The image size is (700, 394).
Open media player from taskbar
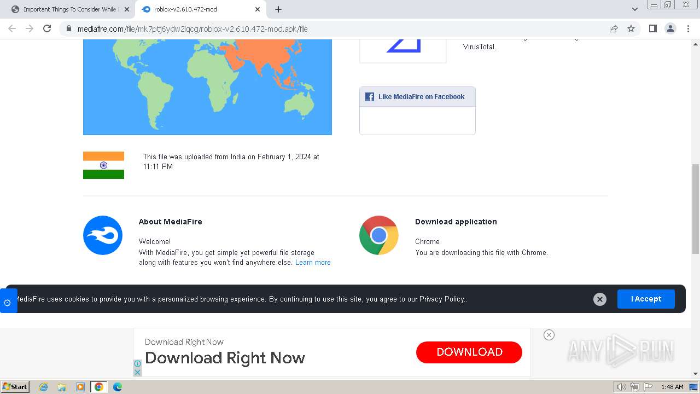coord(80,387)
